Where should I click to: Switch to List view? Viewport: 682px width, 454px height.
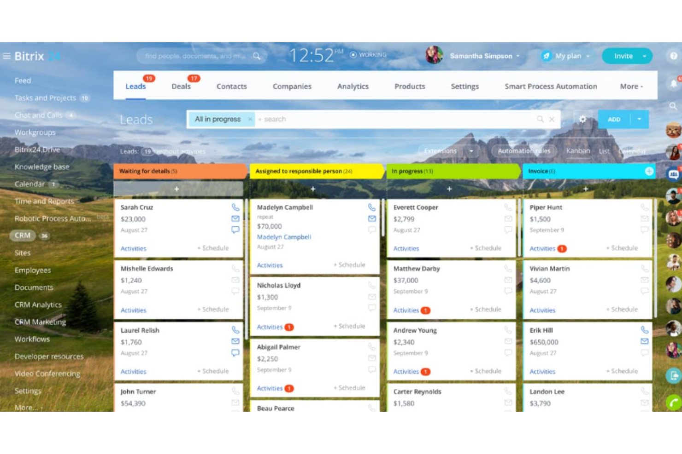pyautogui.click(x=604, y=151)
